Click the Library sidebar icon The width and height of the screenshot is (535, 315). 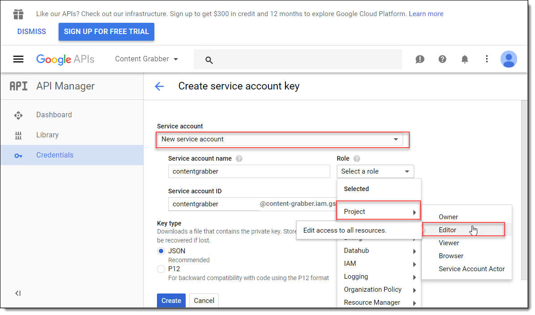pyautogui.click(x=18, y=136)
